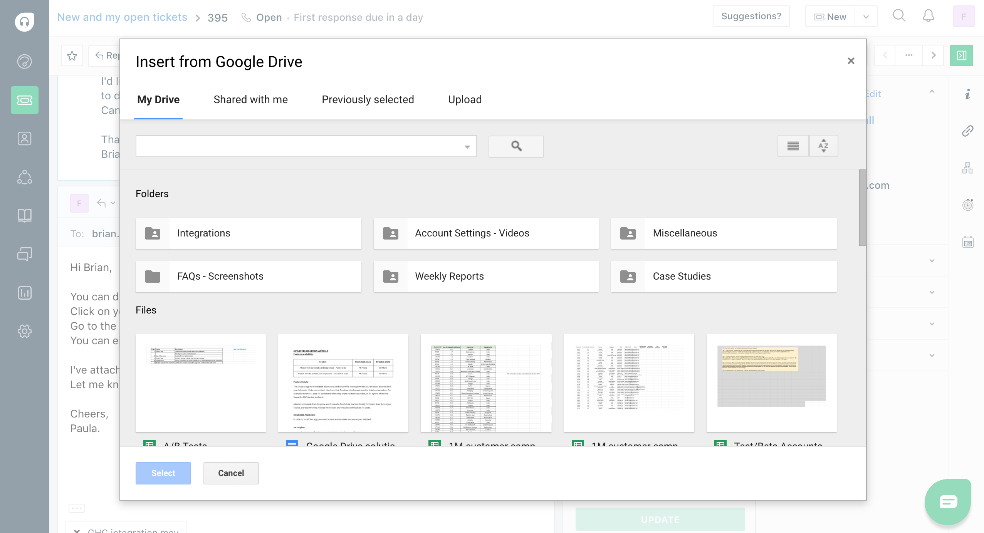Open the New and my open tickets link
Image resolution: width=984 pixels, height=533 pixels.
click(x=122, y=17)
